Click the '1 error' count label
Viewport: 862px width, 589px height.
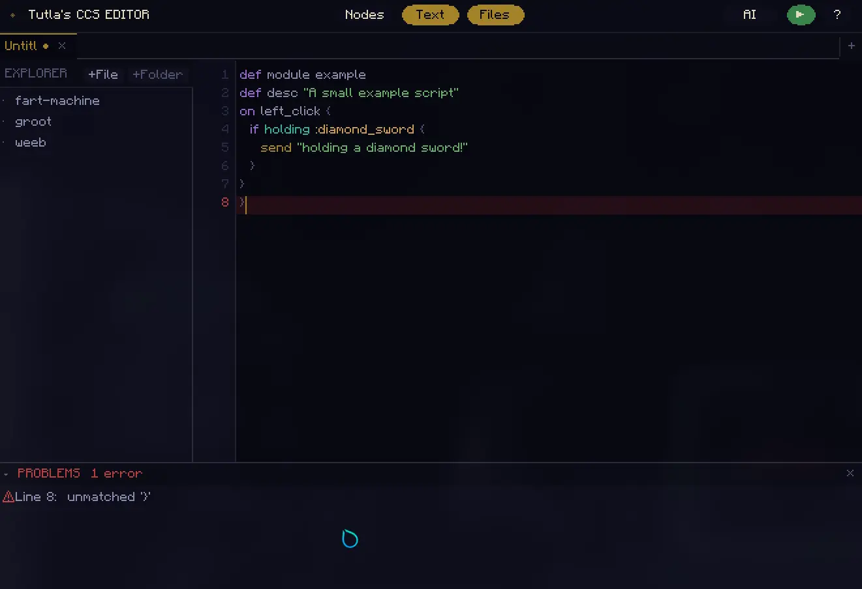click(x=116, y=474)
